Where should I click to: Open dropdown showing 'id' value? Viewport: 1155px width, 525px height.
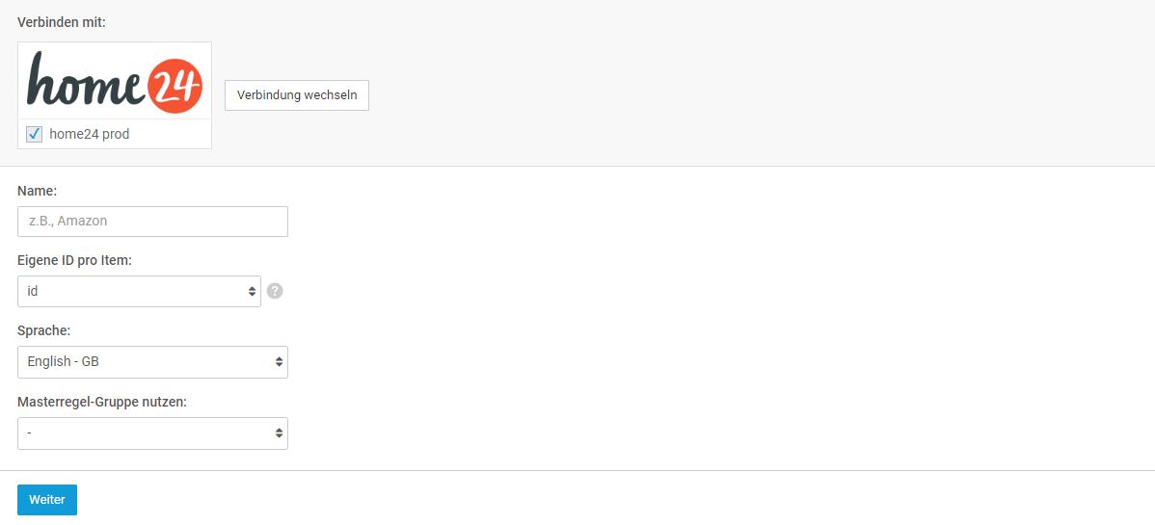139,292
